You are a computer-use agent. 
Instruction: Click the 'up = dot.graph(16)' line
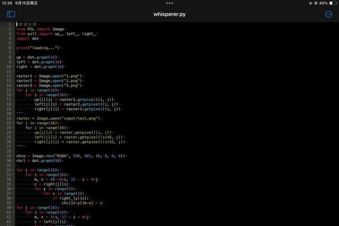pos(37,57)
